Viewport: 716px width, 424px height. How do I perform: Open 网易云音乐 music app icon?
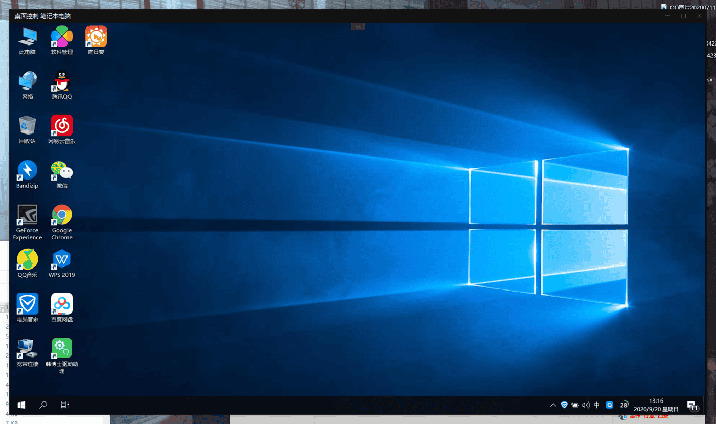(x=62, y=126)
